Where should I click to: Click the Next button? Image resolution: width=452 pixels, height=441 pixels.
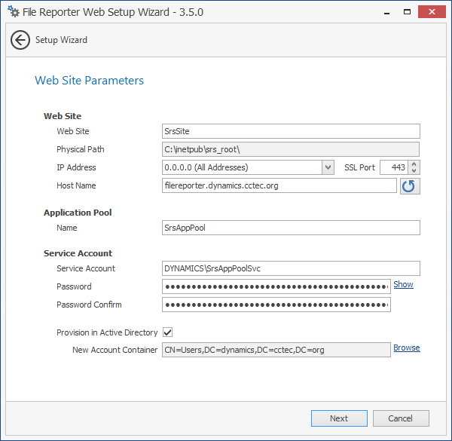point(339,418)
